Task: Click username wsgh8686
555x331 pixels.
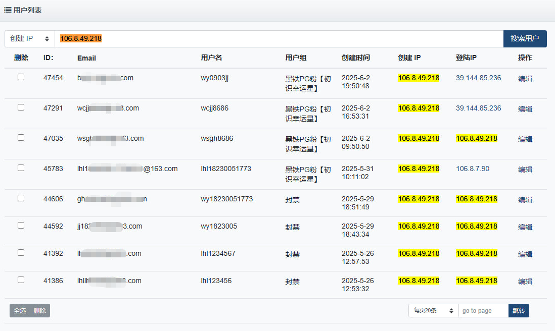Action: [x=217, y=138]
